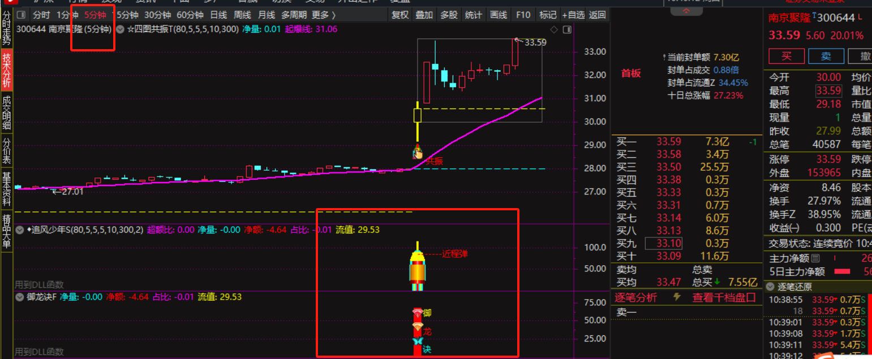This screenshot has height=359, width=872.
Task: Click the split-window icon beside the diamond
Action: click(x=566, y=29)
